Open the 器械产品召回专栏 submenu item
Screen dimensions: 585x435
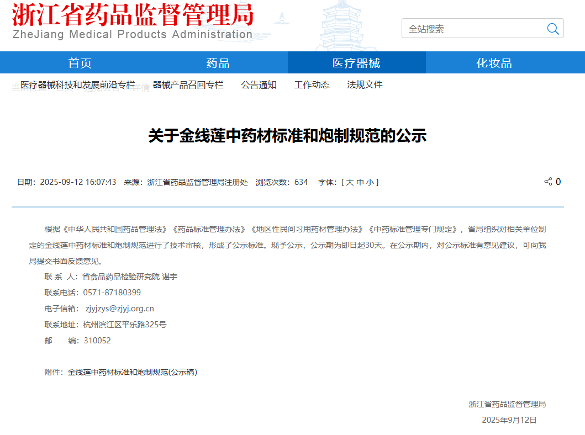(x=188, y=84)
